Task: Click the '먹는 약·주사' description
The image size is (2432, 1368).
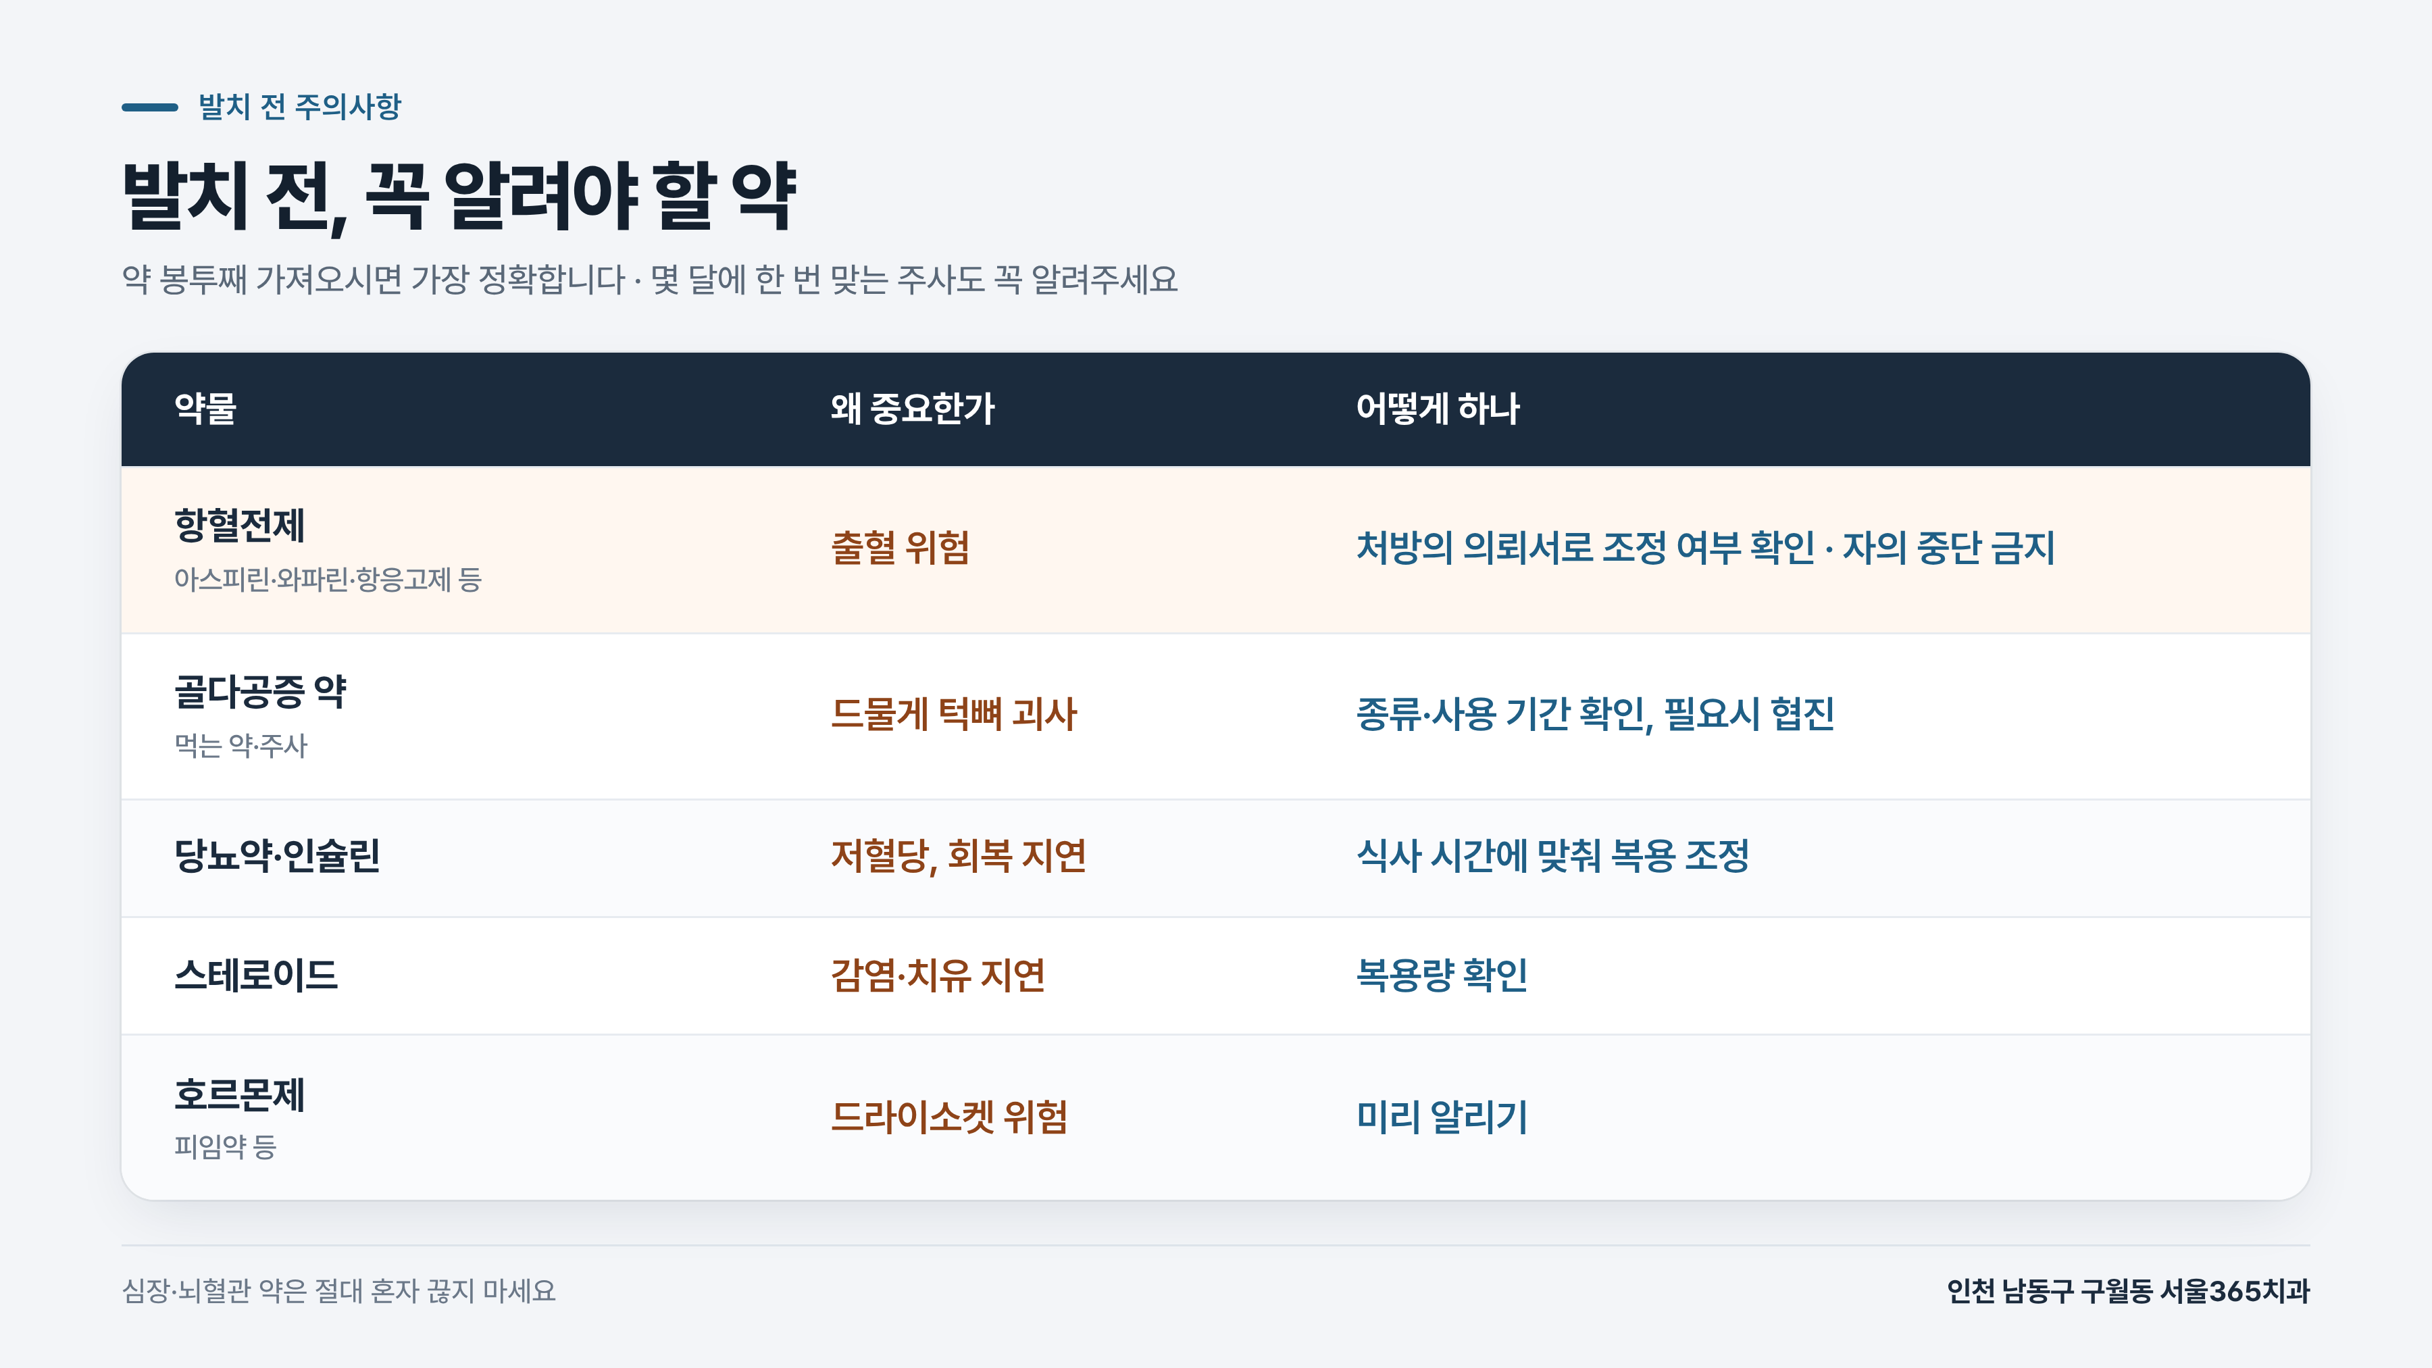Action: coord(240,746)
